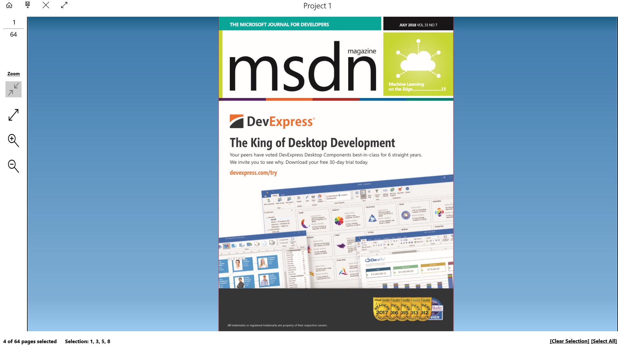The width and height of the screenshot is (618, 347).
Task: Zoom out with the minus magnifier
Action: 14,166
